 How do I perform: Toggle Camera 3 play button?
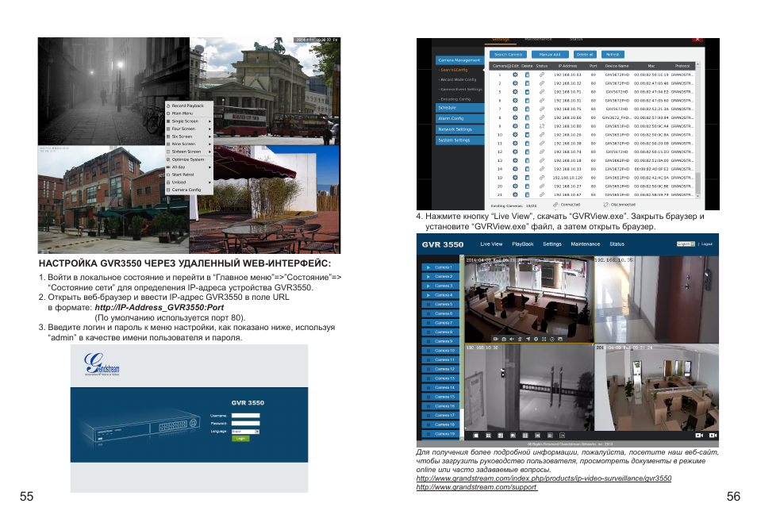(428, 286)
